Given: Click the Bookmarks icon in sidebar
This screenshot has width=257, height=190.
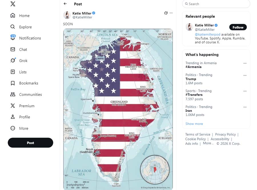Looking at the screenshot, I should pyautogui.click(x=13, y=83).
